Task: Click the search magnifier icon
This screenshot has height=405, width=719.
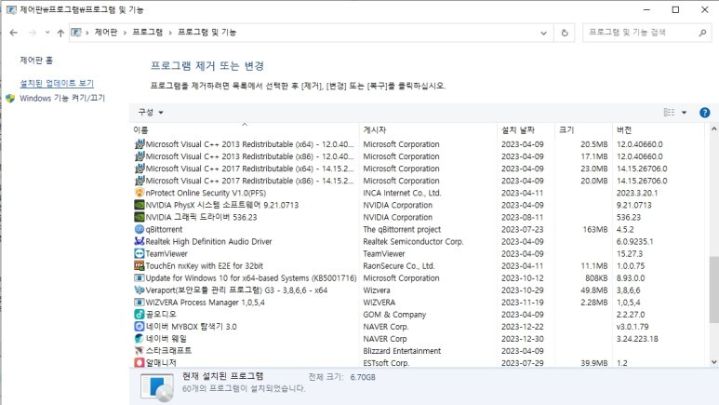Action: click(702, 33)
